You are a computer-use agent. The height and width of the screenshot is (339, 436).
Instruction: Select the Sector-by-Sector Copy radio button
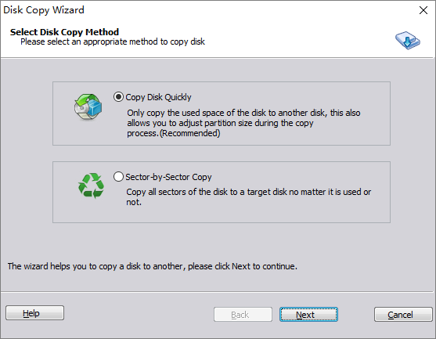[x=118, y=177]
